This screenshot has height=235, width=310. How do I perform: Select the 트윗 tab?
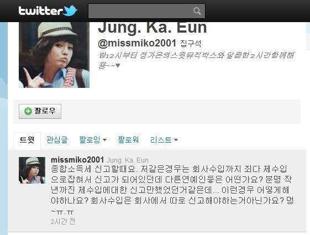click(x=27, y=140)
